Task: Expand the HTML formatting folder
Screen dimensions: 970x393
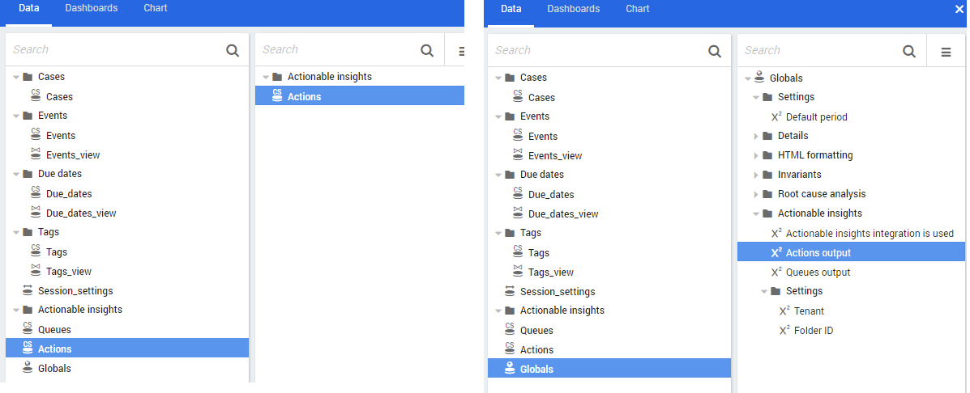Action: coord(756,155)
